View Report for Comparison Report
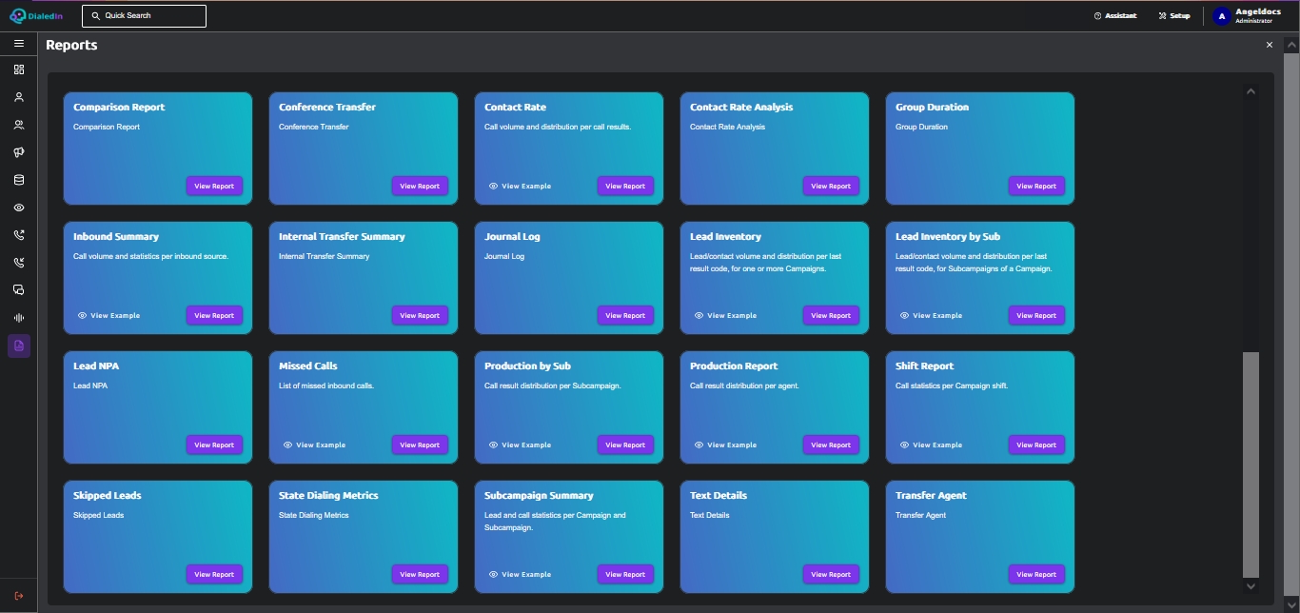 [x=214, y=187]
